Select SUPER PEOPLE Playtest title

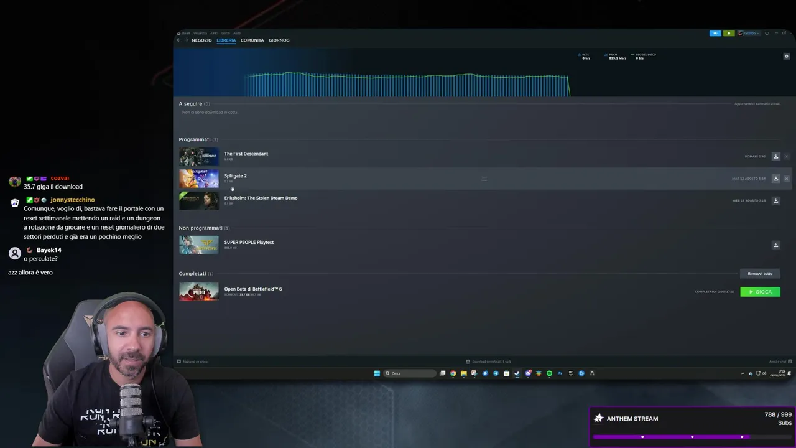click(x=249, y=242)
